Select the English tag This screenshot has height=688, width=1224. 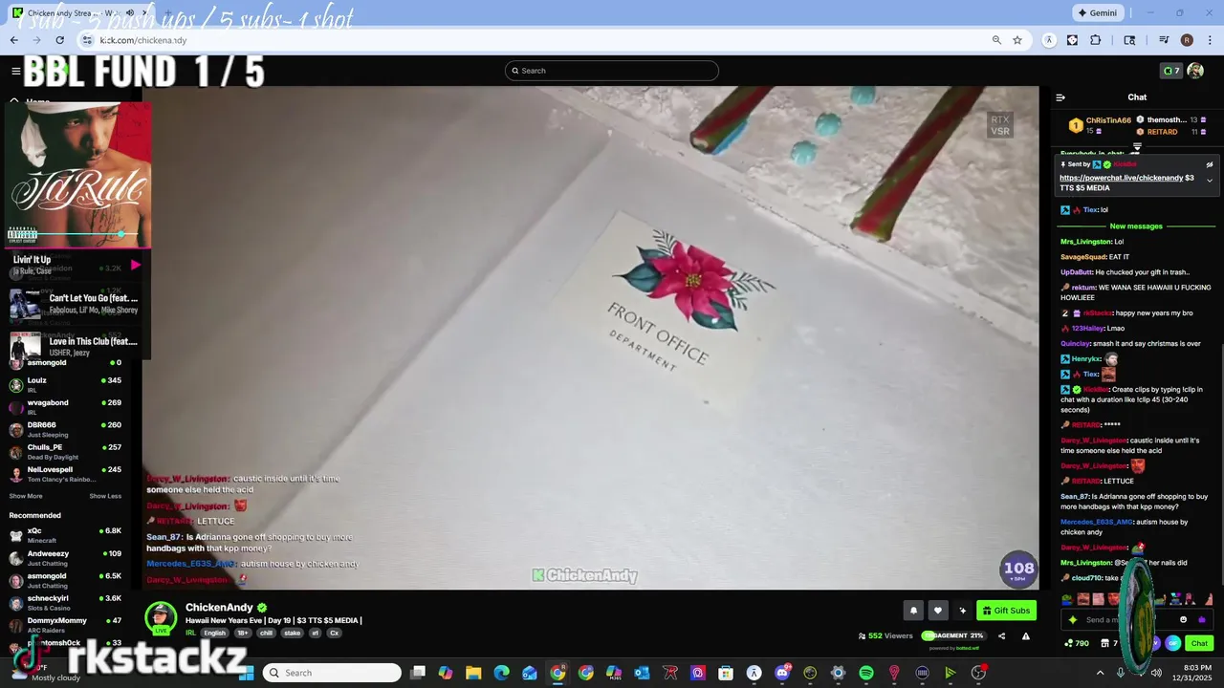tap(215, 634)
